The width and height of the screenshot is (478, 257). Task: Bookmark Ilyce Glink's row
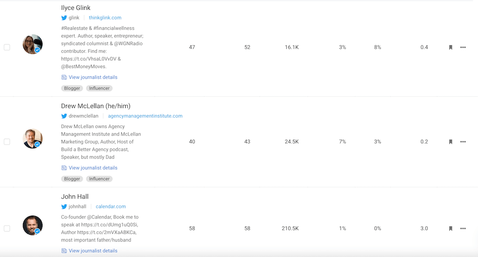[x=450, y=48]
